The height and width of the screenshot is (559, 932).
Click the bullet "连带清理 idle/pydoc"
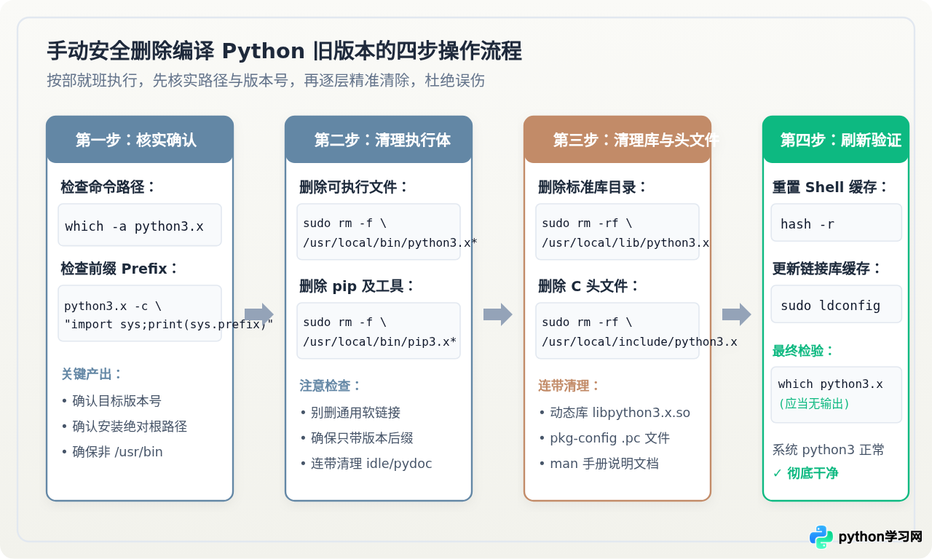tap(366, 464)
